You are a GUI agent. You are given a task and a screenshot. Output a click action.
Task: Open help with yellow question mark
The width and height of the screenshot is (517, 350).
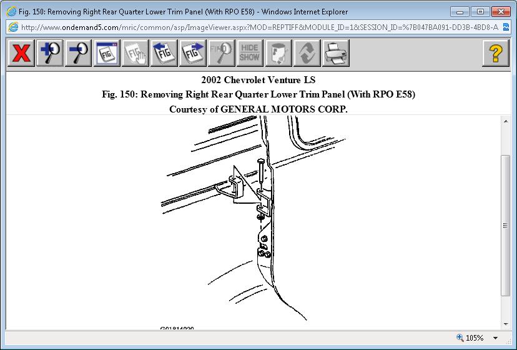click(x=496, y=53)
